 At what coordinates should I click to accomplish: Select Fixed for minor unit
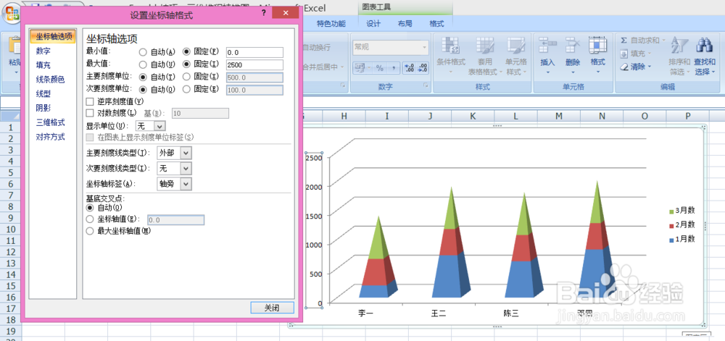[x=187, y=89]
